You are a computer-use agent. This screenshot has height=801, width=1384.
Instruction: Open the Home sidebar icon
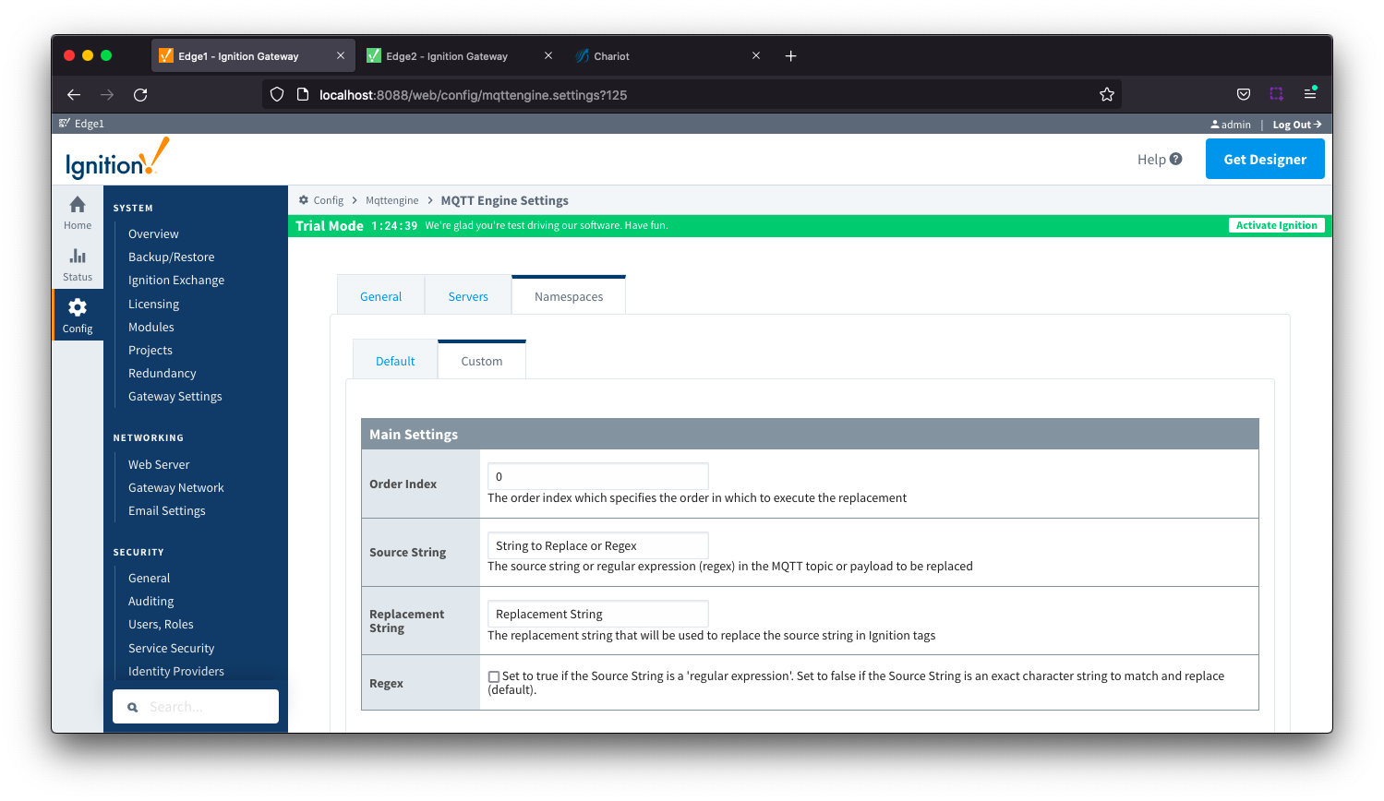coord(78,212)
